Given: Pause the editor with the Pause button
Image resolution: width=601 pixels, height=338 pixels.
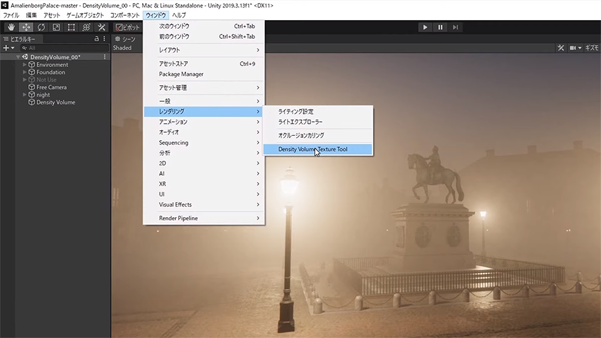Looking at the screenshot, I should [x=440, y=27].
